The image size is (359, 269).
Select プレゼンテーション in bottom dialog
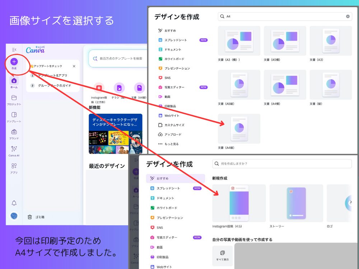point(167,218)
